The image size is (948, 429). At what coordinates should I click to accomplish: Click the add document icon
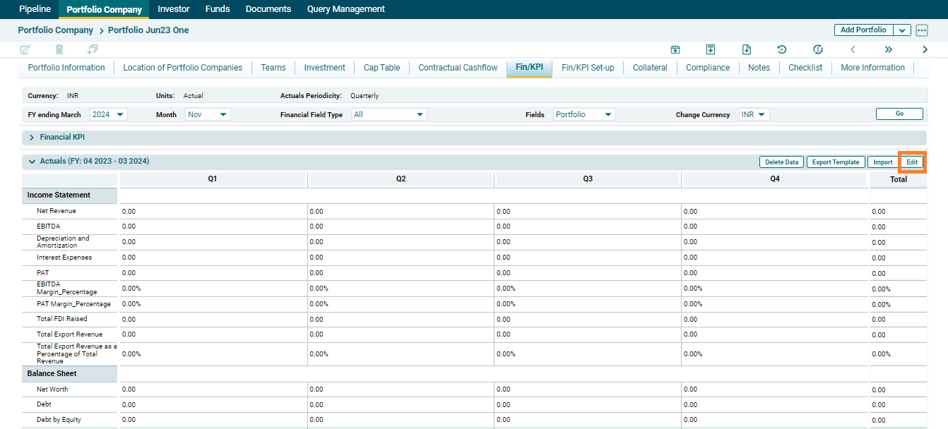click(x=747, y=49)
